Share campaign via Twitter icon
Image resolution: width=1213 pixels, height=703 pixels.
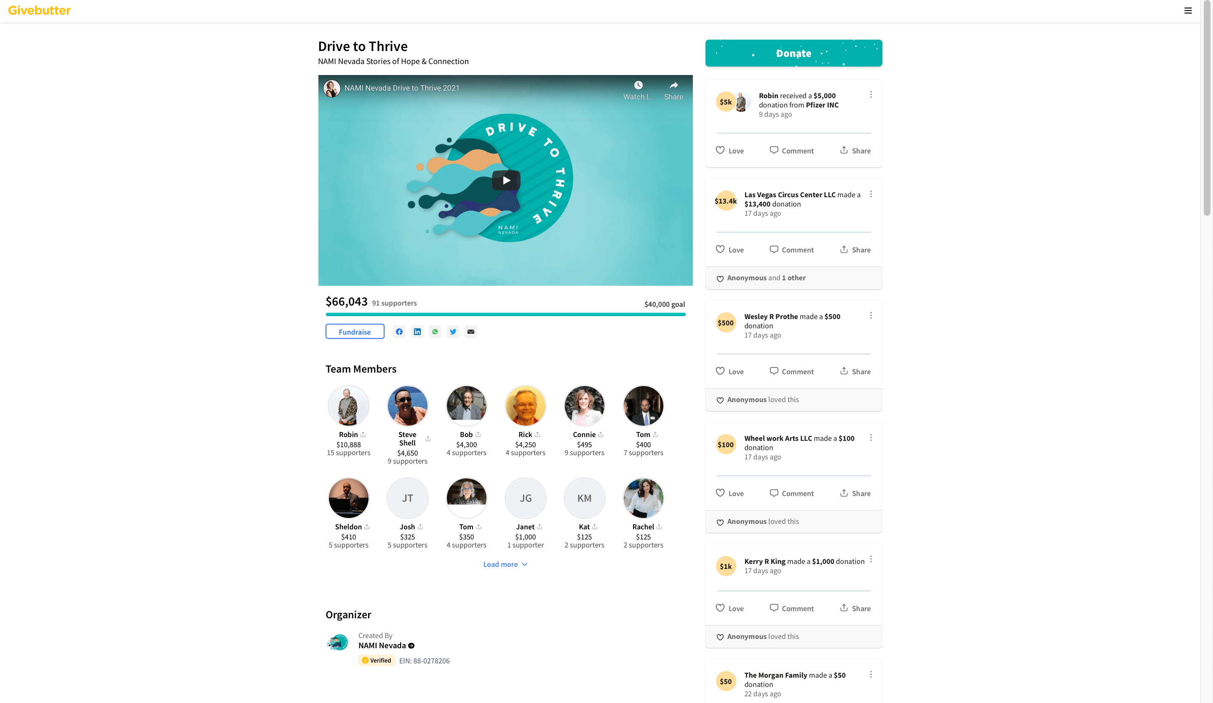[x=453, y=331]
